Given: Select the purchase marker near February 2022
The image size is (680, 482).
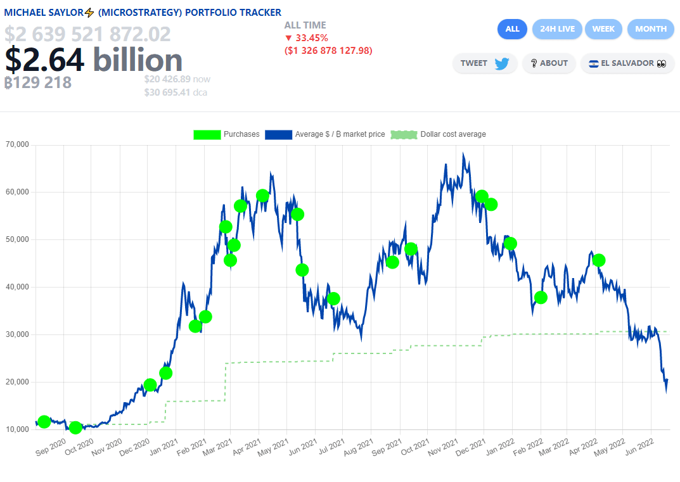Looking at the screenshot, I should (541, 297).
